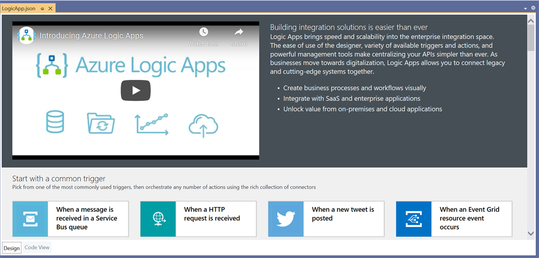Click the video title Introducing Azure Logic Apps
This screenshot has height=258, width=539.
[x=92, y=36]
